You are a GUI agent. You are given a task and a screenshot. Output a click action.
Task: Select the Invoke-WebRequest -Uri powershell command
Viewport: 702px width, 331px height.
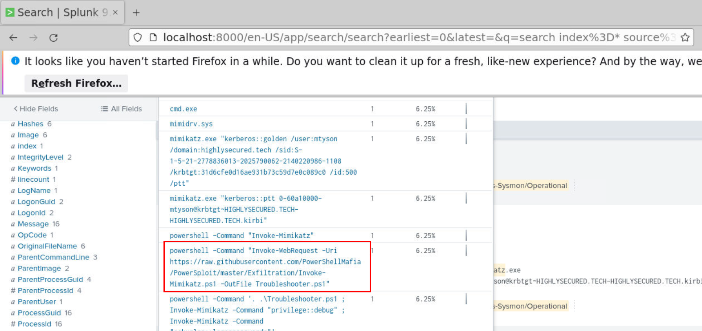pyautogui.click(x=265, y=267)
